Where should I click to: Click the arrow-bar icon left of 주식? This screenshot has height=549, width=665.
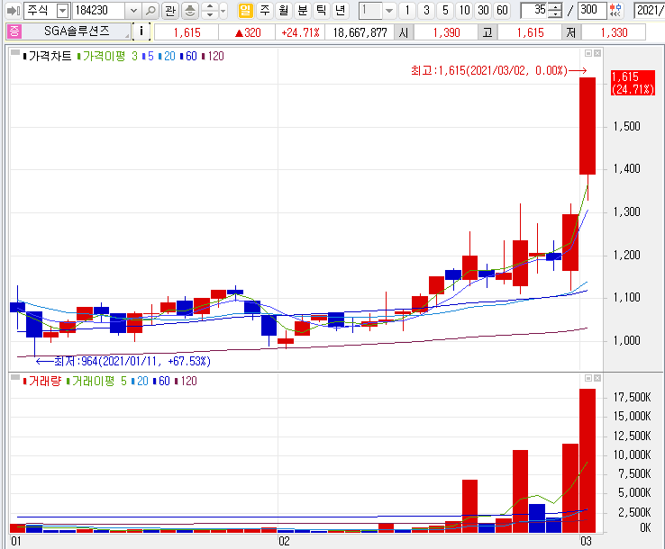(14, 11)
